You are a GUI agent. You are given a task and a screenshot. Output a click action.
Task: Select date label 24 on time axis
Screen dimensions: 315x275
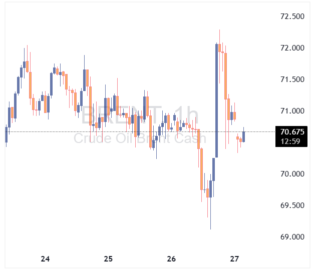46,259
